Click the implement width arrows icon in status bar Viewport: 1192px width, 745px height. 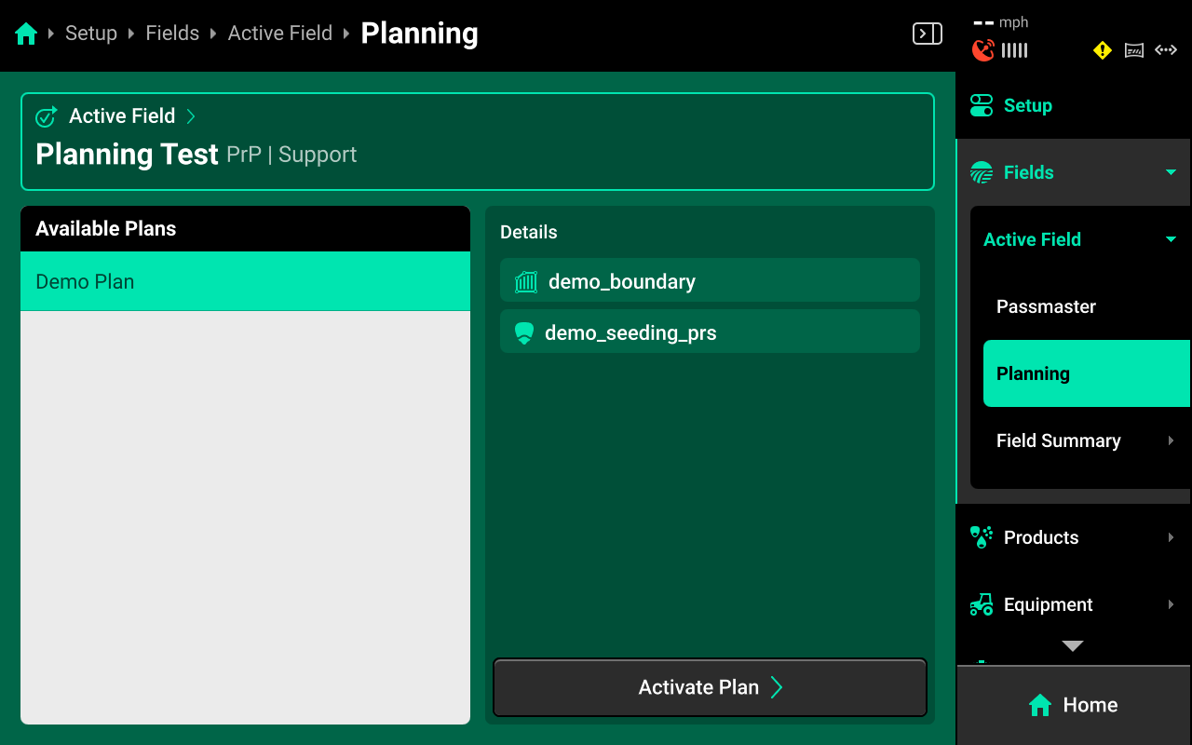click(1166, 50)
